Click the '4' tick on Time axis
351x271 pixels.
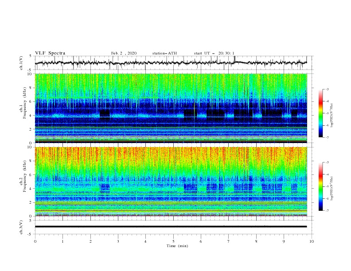(x=145, y=241)
